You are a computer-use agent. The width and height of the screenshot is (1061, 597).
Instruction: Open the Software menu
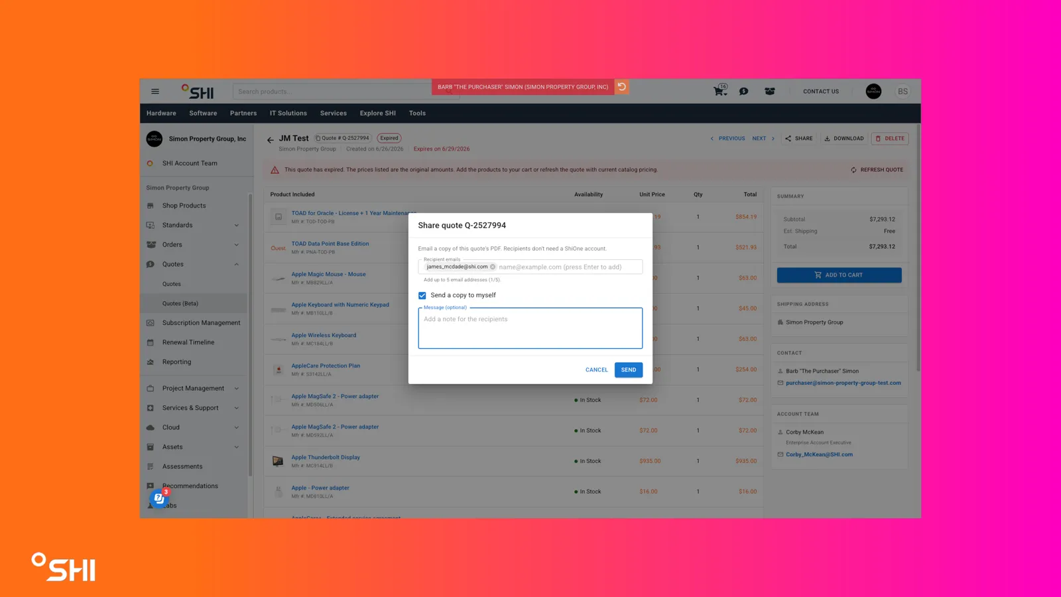point(203,113)
